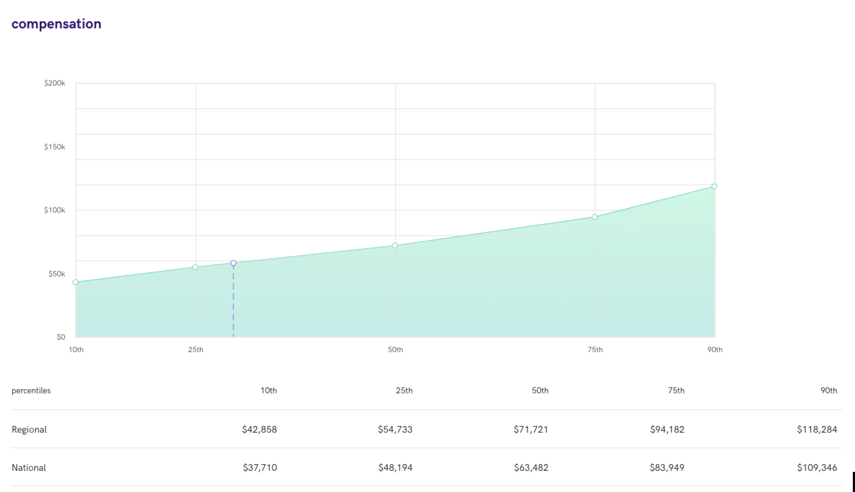
Task: Click the 10th percentile data point on chart
Action: [76, 282]
